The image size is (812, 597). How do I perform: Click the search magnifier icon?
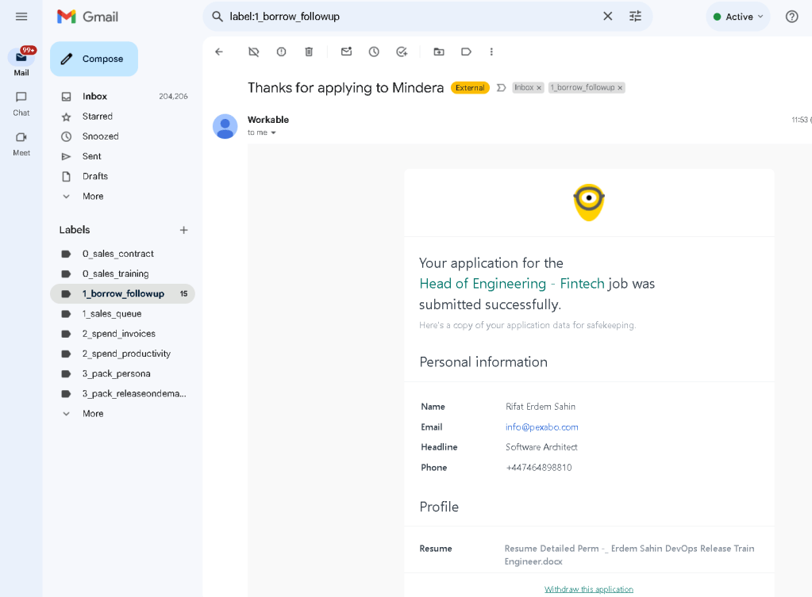217,17
